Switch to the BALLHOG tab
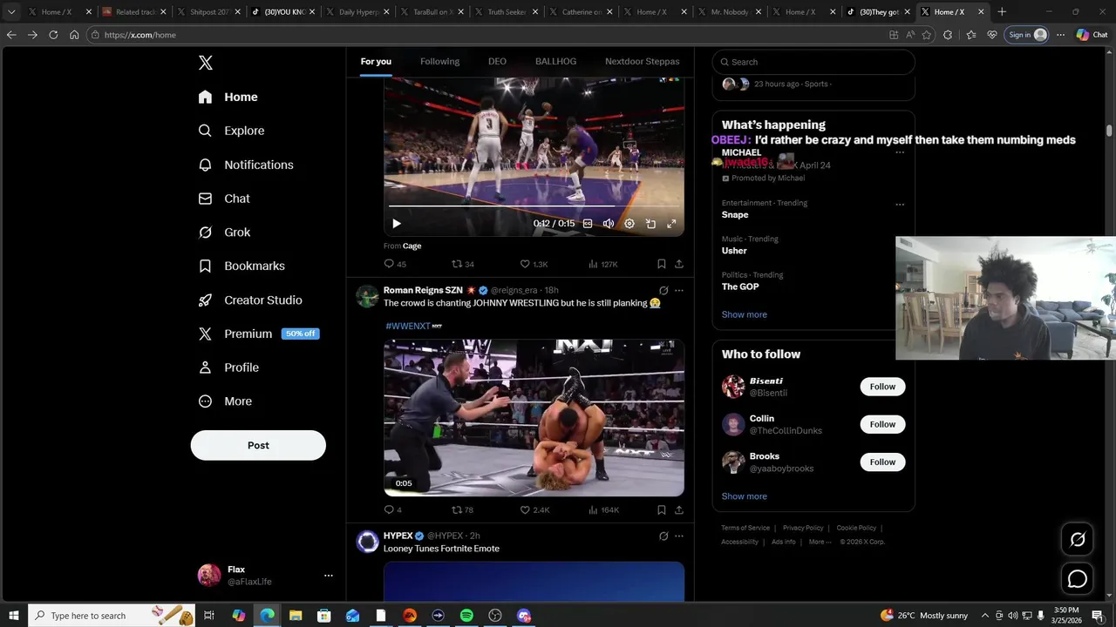The image size is (1116, 627). click(x=555, y=61)
